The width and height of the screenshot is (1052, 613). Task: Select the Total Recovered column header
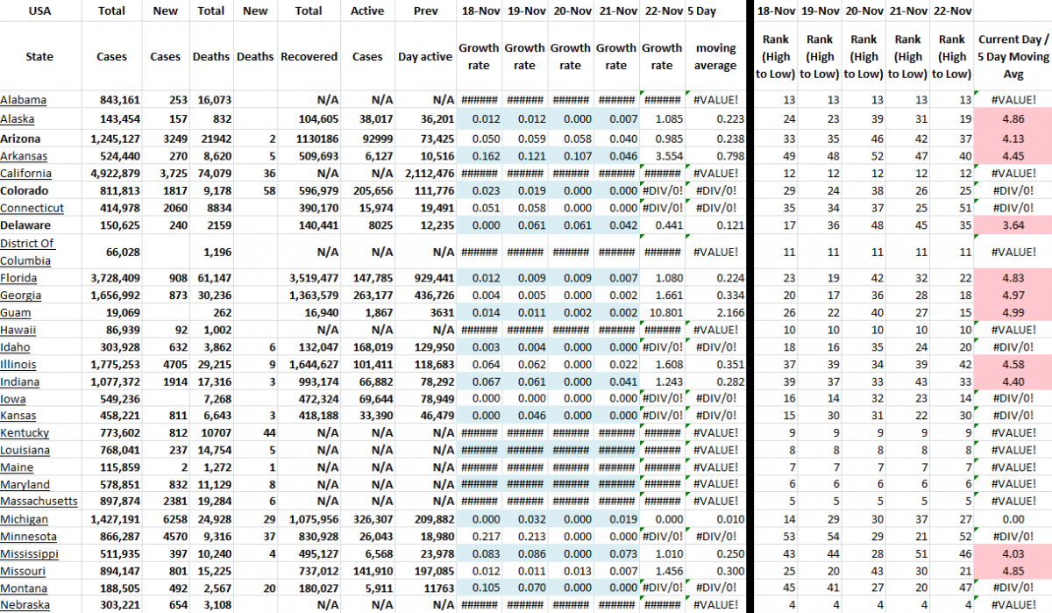coord(309,55)
